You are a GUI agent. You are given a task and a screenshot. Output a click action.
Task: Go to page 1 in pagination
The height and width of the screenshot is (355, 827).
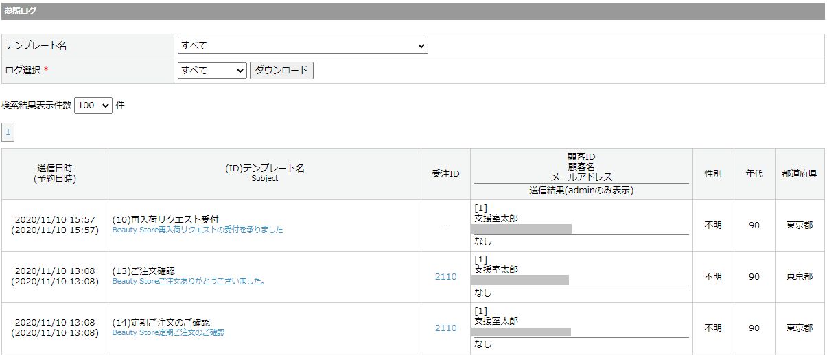pyautogui.click(x=8, y=132)
